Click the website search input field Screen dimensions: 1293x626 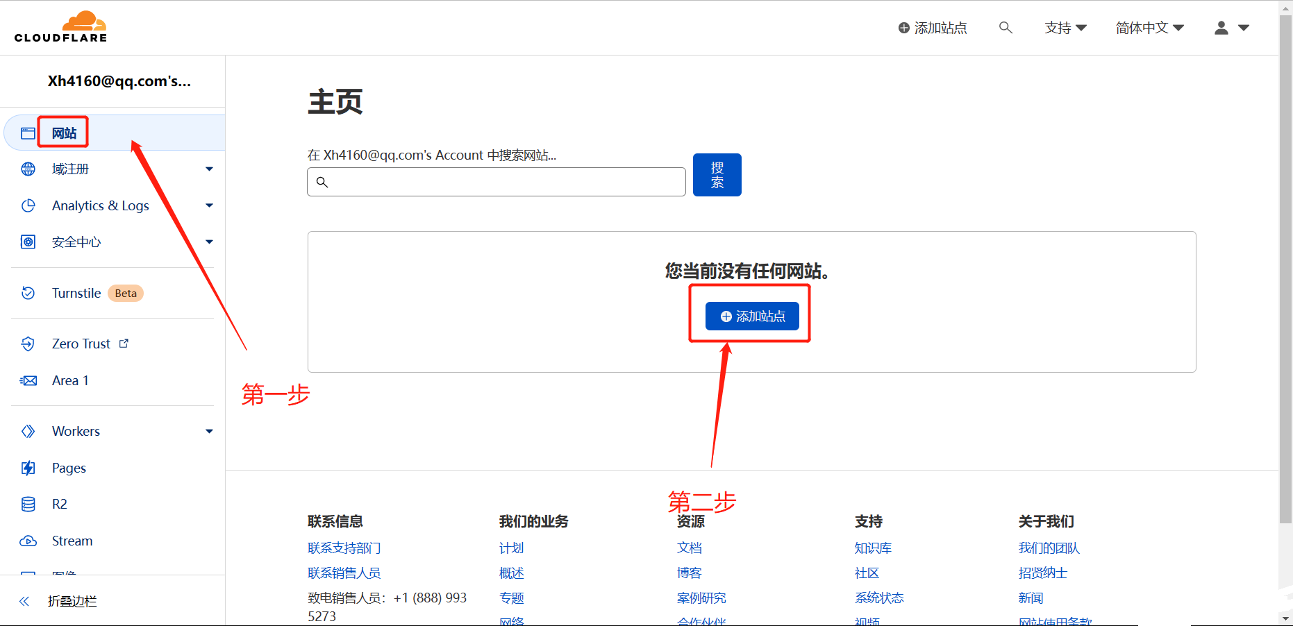tap(497, 182)
